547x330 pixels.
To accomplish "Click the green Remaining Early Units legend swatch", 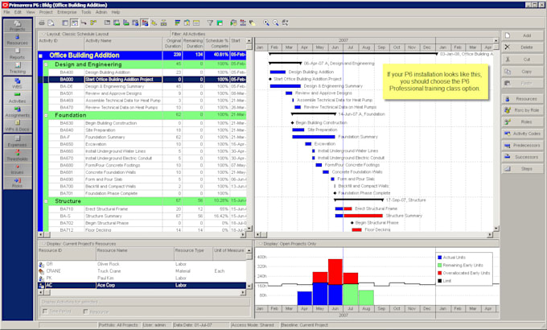I will pyautogui.click(x=439, y=266).
